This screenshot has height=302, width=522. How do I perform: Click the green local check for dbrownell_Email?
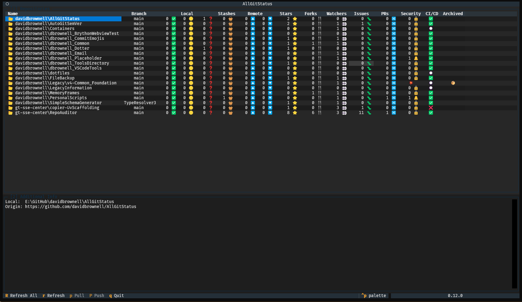pos(174,53)
